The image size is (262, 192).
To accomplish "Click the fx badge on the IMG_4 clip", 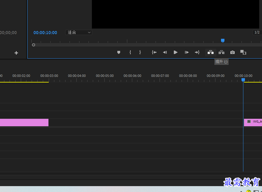I will [x=249, y=122].
